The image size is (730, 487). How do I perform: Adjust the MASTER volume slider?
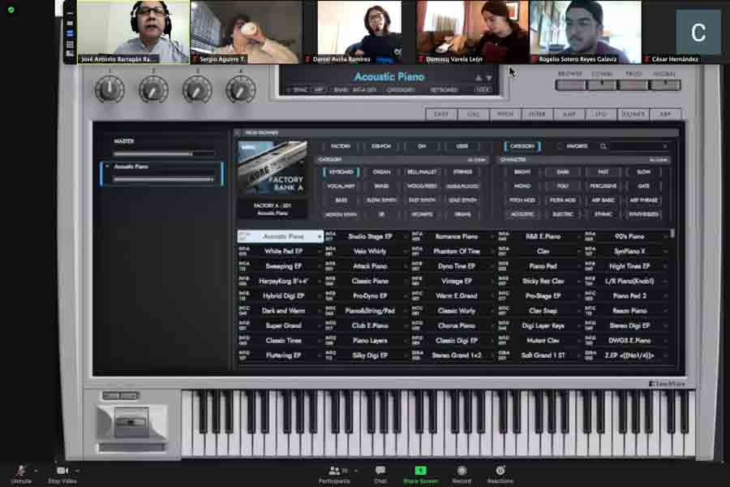(x=163, y=153)
